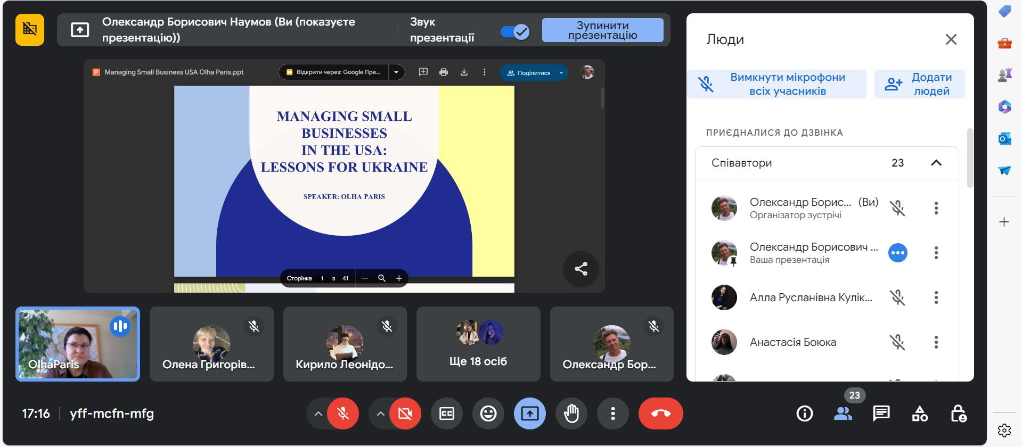Turn on the camera
This screenshot has height=447, width=1022.
(405, 413)
